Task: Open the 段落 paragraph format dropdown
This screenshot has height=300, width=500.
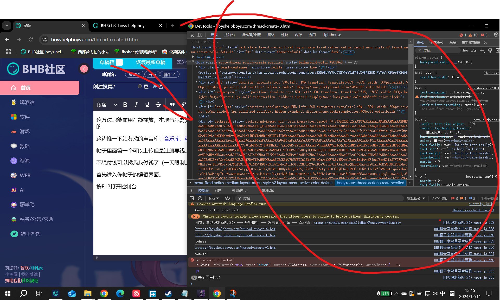Action: pos(107,105)
